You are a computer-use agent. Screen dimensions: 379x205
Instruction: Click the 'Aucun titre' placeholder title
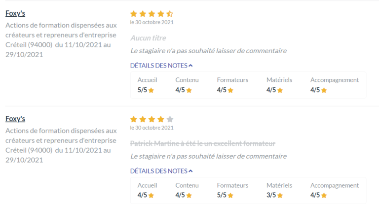[148, 38]
